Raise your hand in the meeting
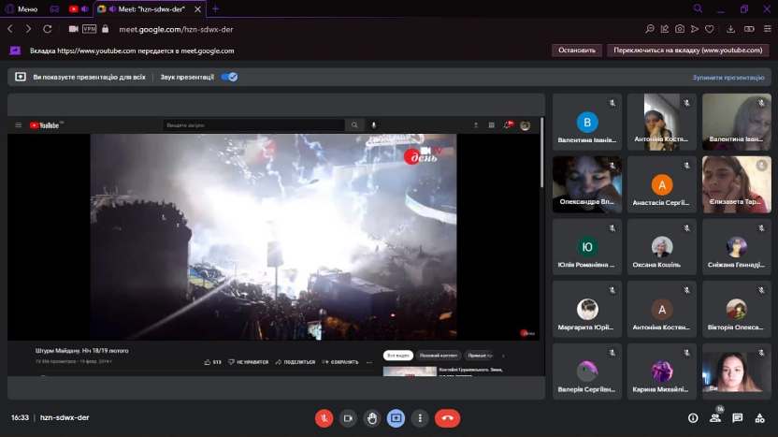The width and height of the screenshot is (778, 437). point(372,418)
